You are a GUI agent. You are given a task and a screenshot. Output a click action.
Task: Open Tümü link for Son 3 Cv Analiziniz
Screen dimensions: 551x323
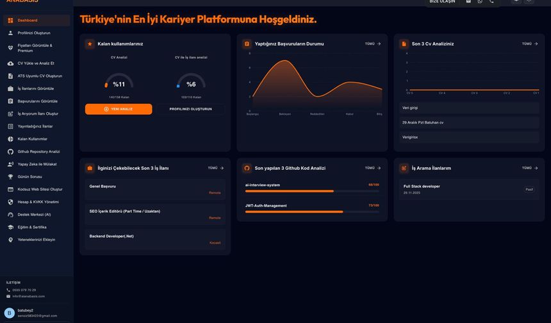(x=530, y=44)
